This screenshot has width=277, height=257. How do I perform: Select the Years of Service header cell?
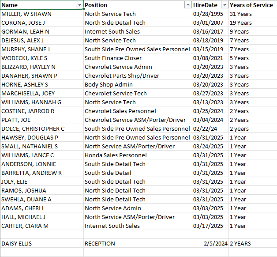click(x=251, y=5)
